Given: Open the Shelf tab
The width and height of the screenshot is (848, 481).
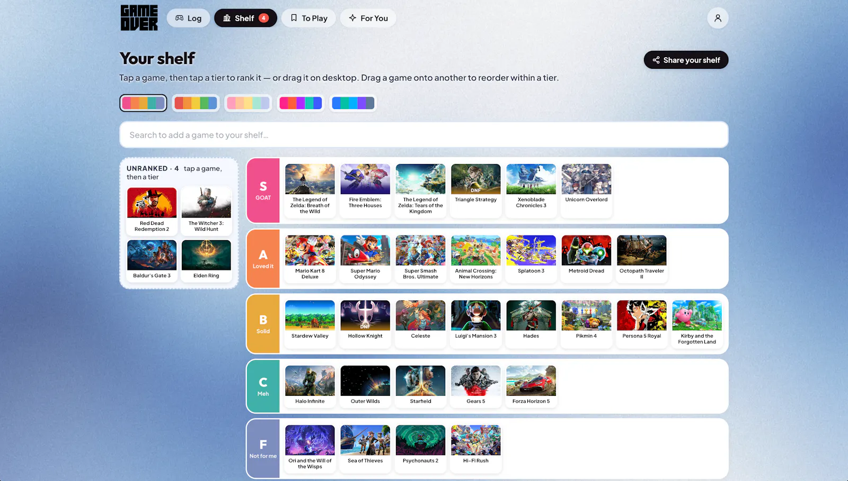Looking at the screenshot, I should 245,18.
